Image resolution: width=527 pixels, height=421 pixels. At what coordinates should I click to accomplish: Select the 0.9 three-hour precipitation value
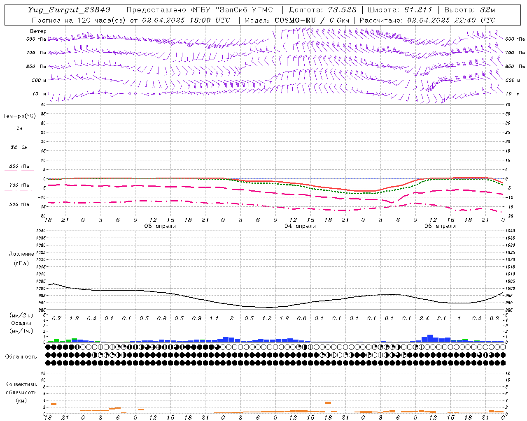[197, 319]
